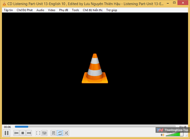Screen dimensions: 190x139
Task: Click the VLC cone icon in title bar
Action: tap(4, 4)
